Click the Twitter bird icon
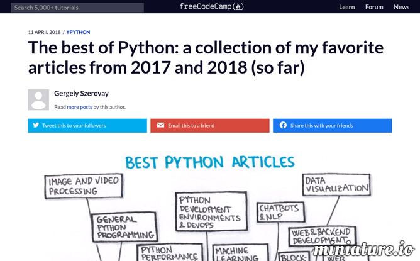The image size is (420, 261). point(36,125)
